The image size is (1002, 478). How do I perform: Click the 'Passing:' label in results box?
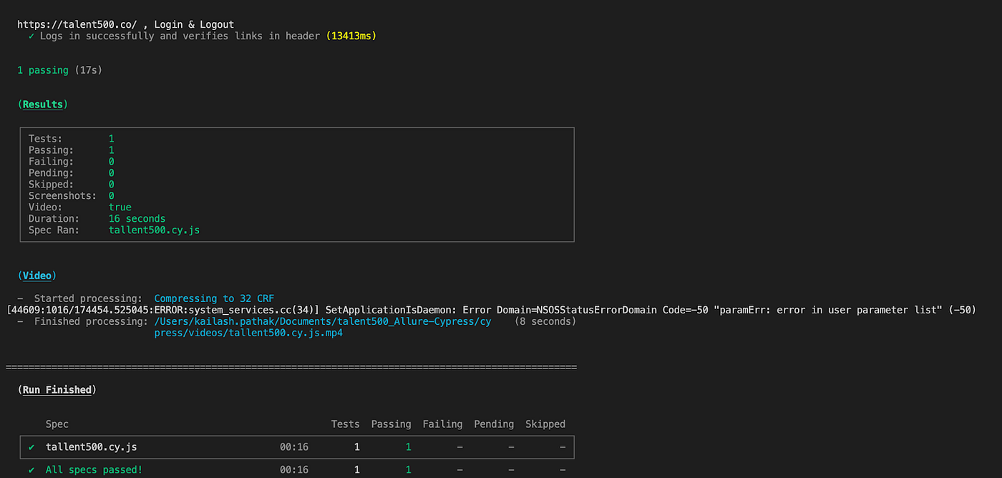point(51,150)
